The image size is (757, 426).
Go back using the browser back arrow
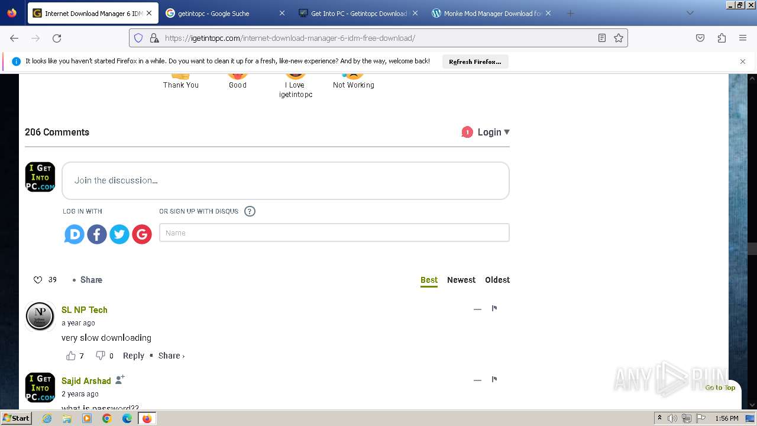pos(14,38)
